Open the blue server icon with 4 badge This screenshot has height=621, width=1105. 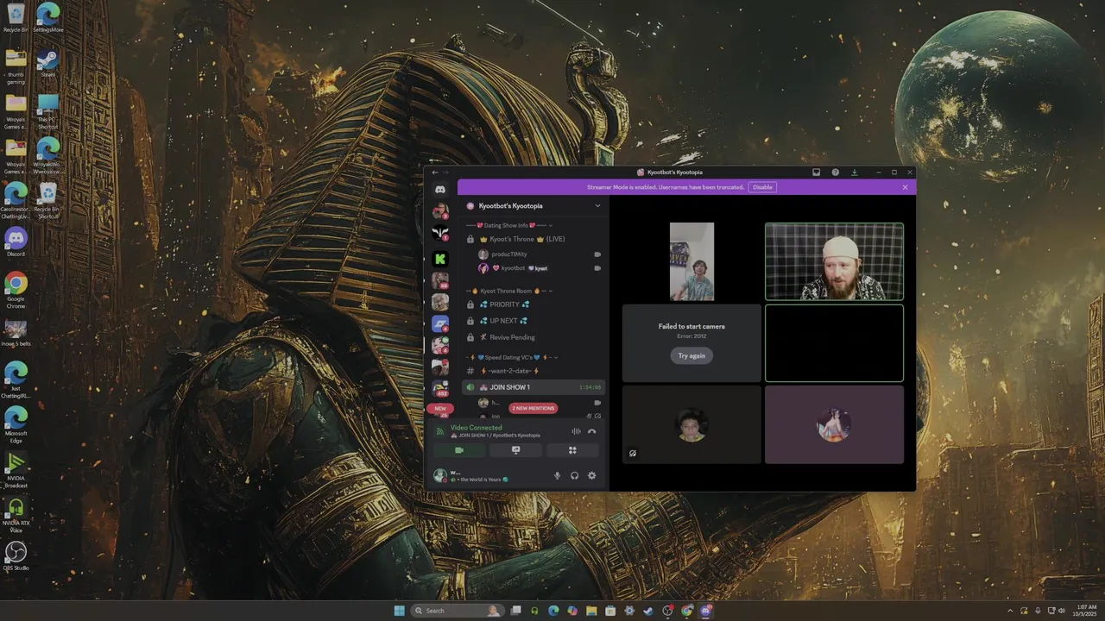pyautogui.click(x=440, y=324)
